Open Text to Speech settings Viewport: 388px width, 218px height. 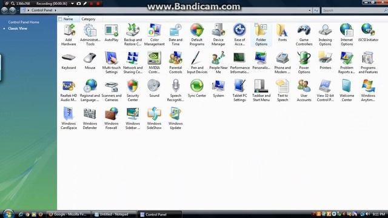pos(283,91)
